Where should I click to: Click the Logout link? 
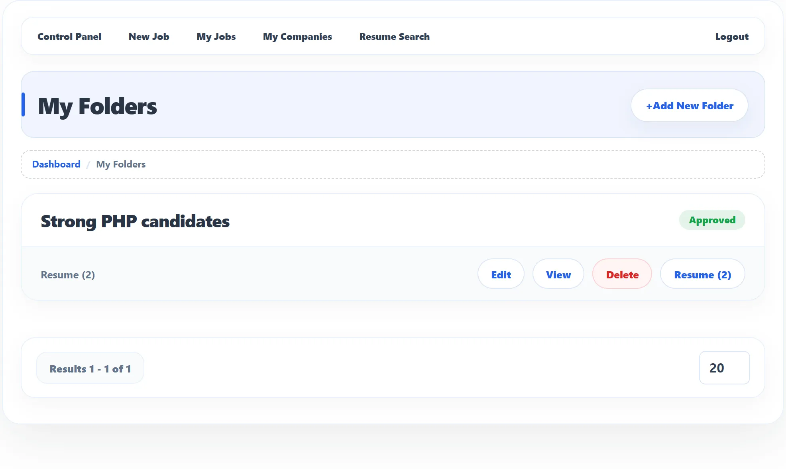732,36
